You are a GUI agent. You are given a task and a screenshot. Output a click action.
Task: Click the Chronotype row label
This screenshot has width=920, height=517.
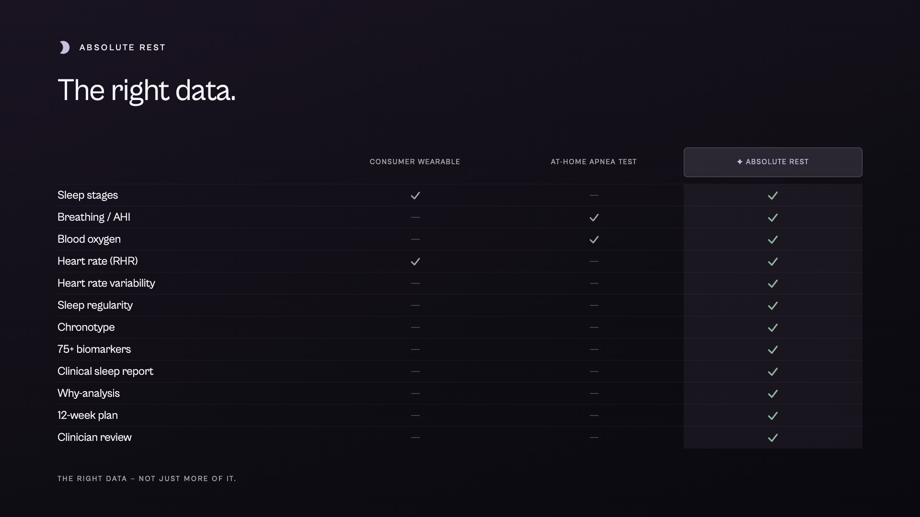[86, 327]
